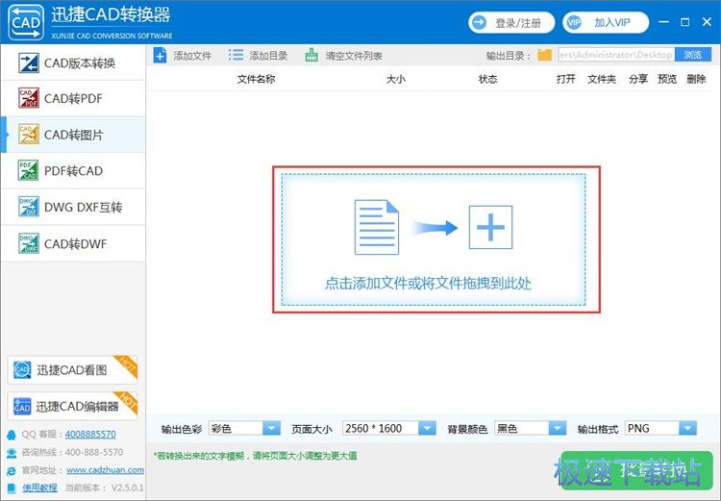Viewport: 721px width, 501px height.
Task: Switch to CAD版本转换 tab
Action: (74, 63)
